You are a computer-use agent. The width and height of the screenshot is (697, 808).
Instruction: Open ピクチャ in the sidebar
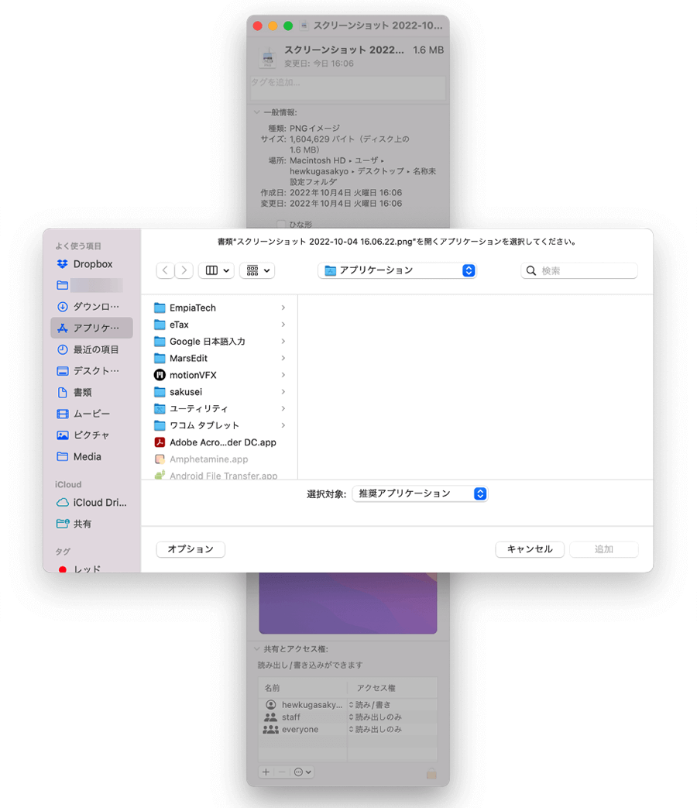coord(91,435)
